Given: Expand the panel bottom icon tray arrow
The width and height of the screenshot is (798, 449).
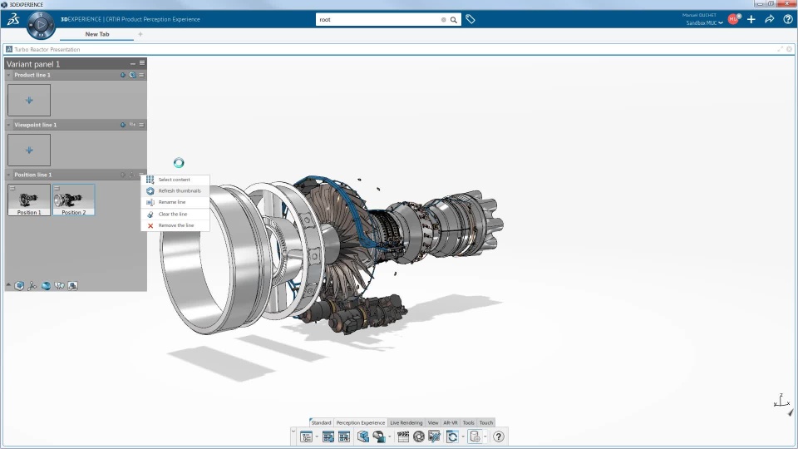Looking at the screenshot, I should click(x=8, y=285).
